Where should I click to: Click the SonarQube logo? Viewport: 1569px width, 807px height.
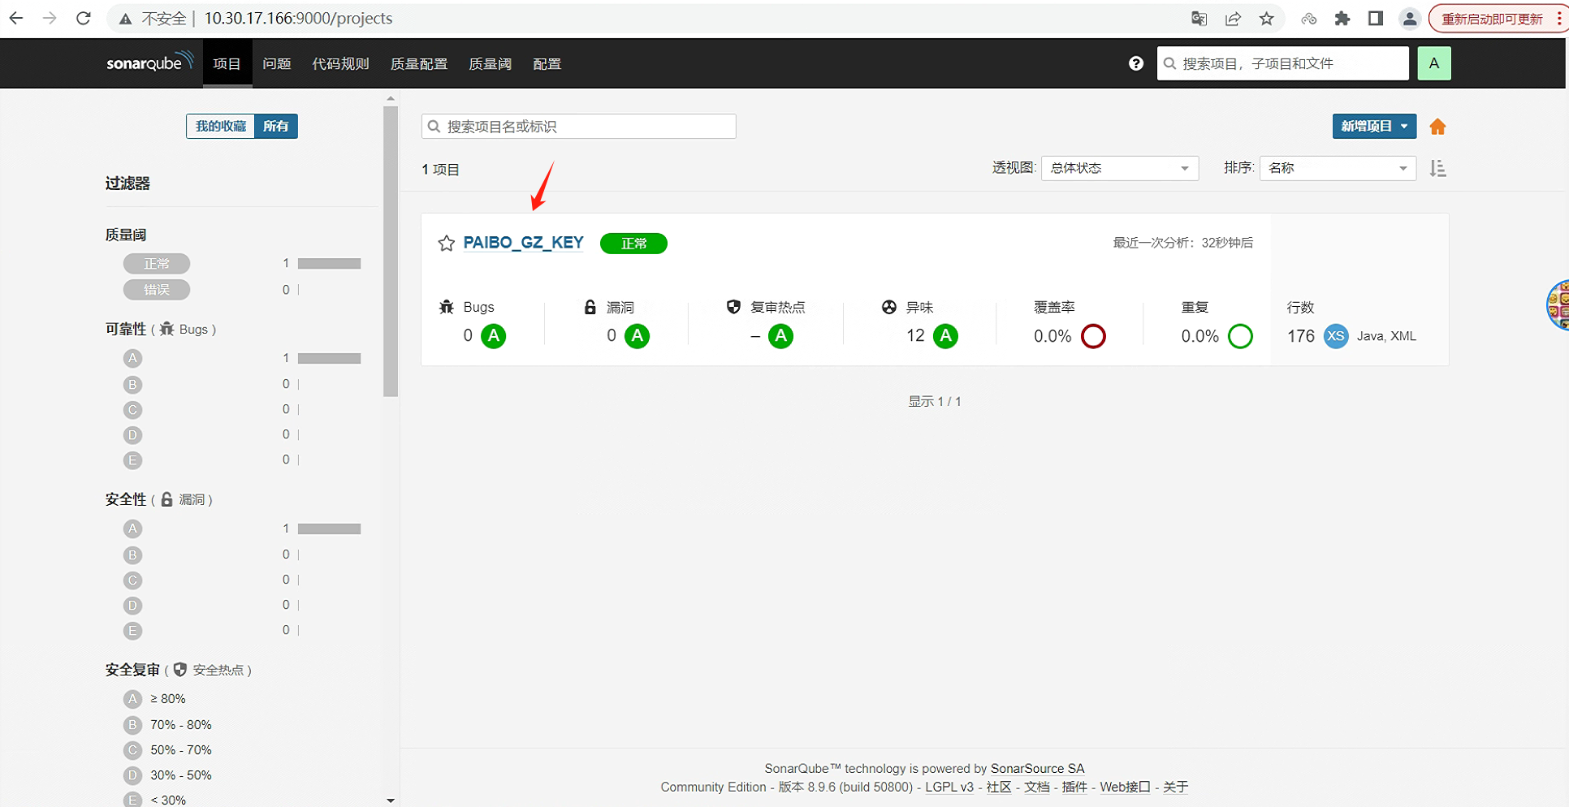pos(150,62)
